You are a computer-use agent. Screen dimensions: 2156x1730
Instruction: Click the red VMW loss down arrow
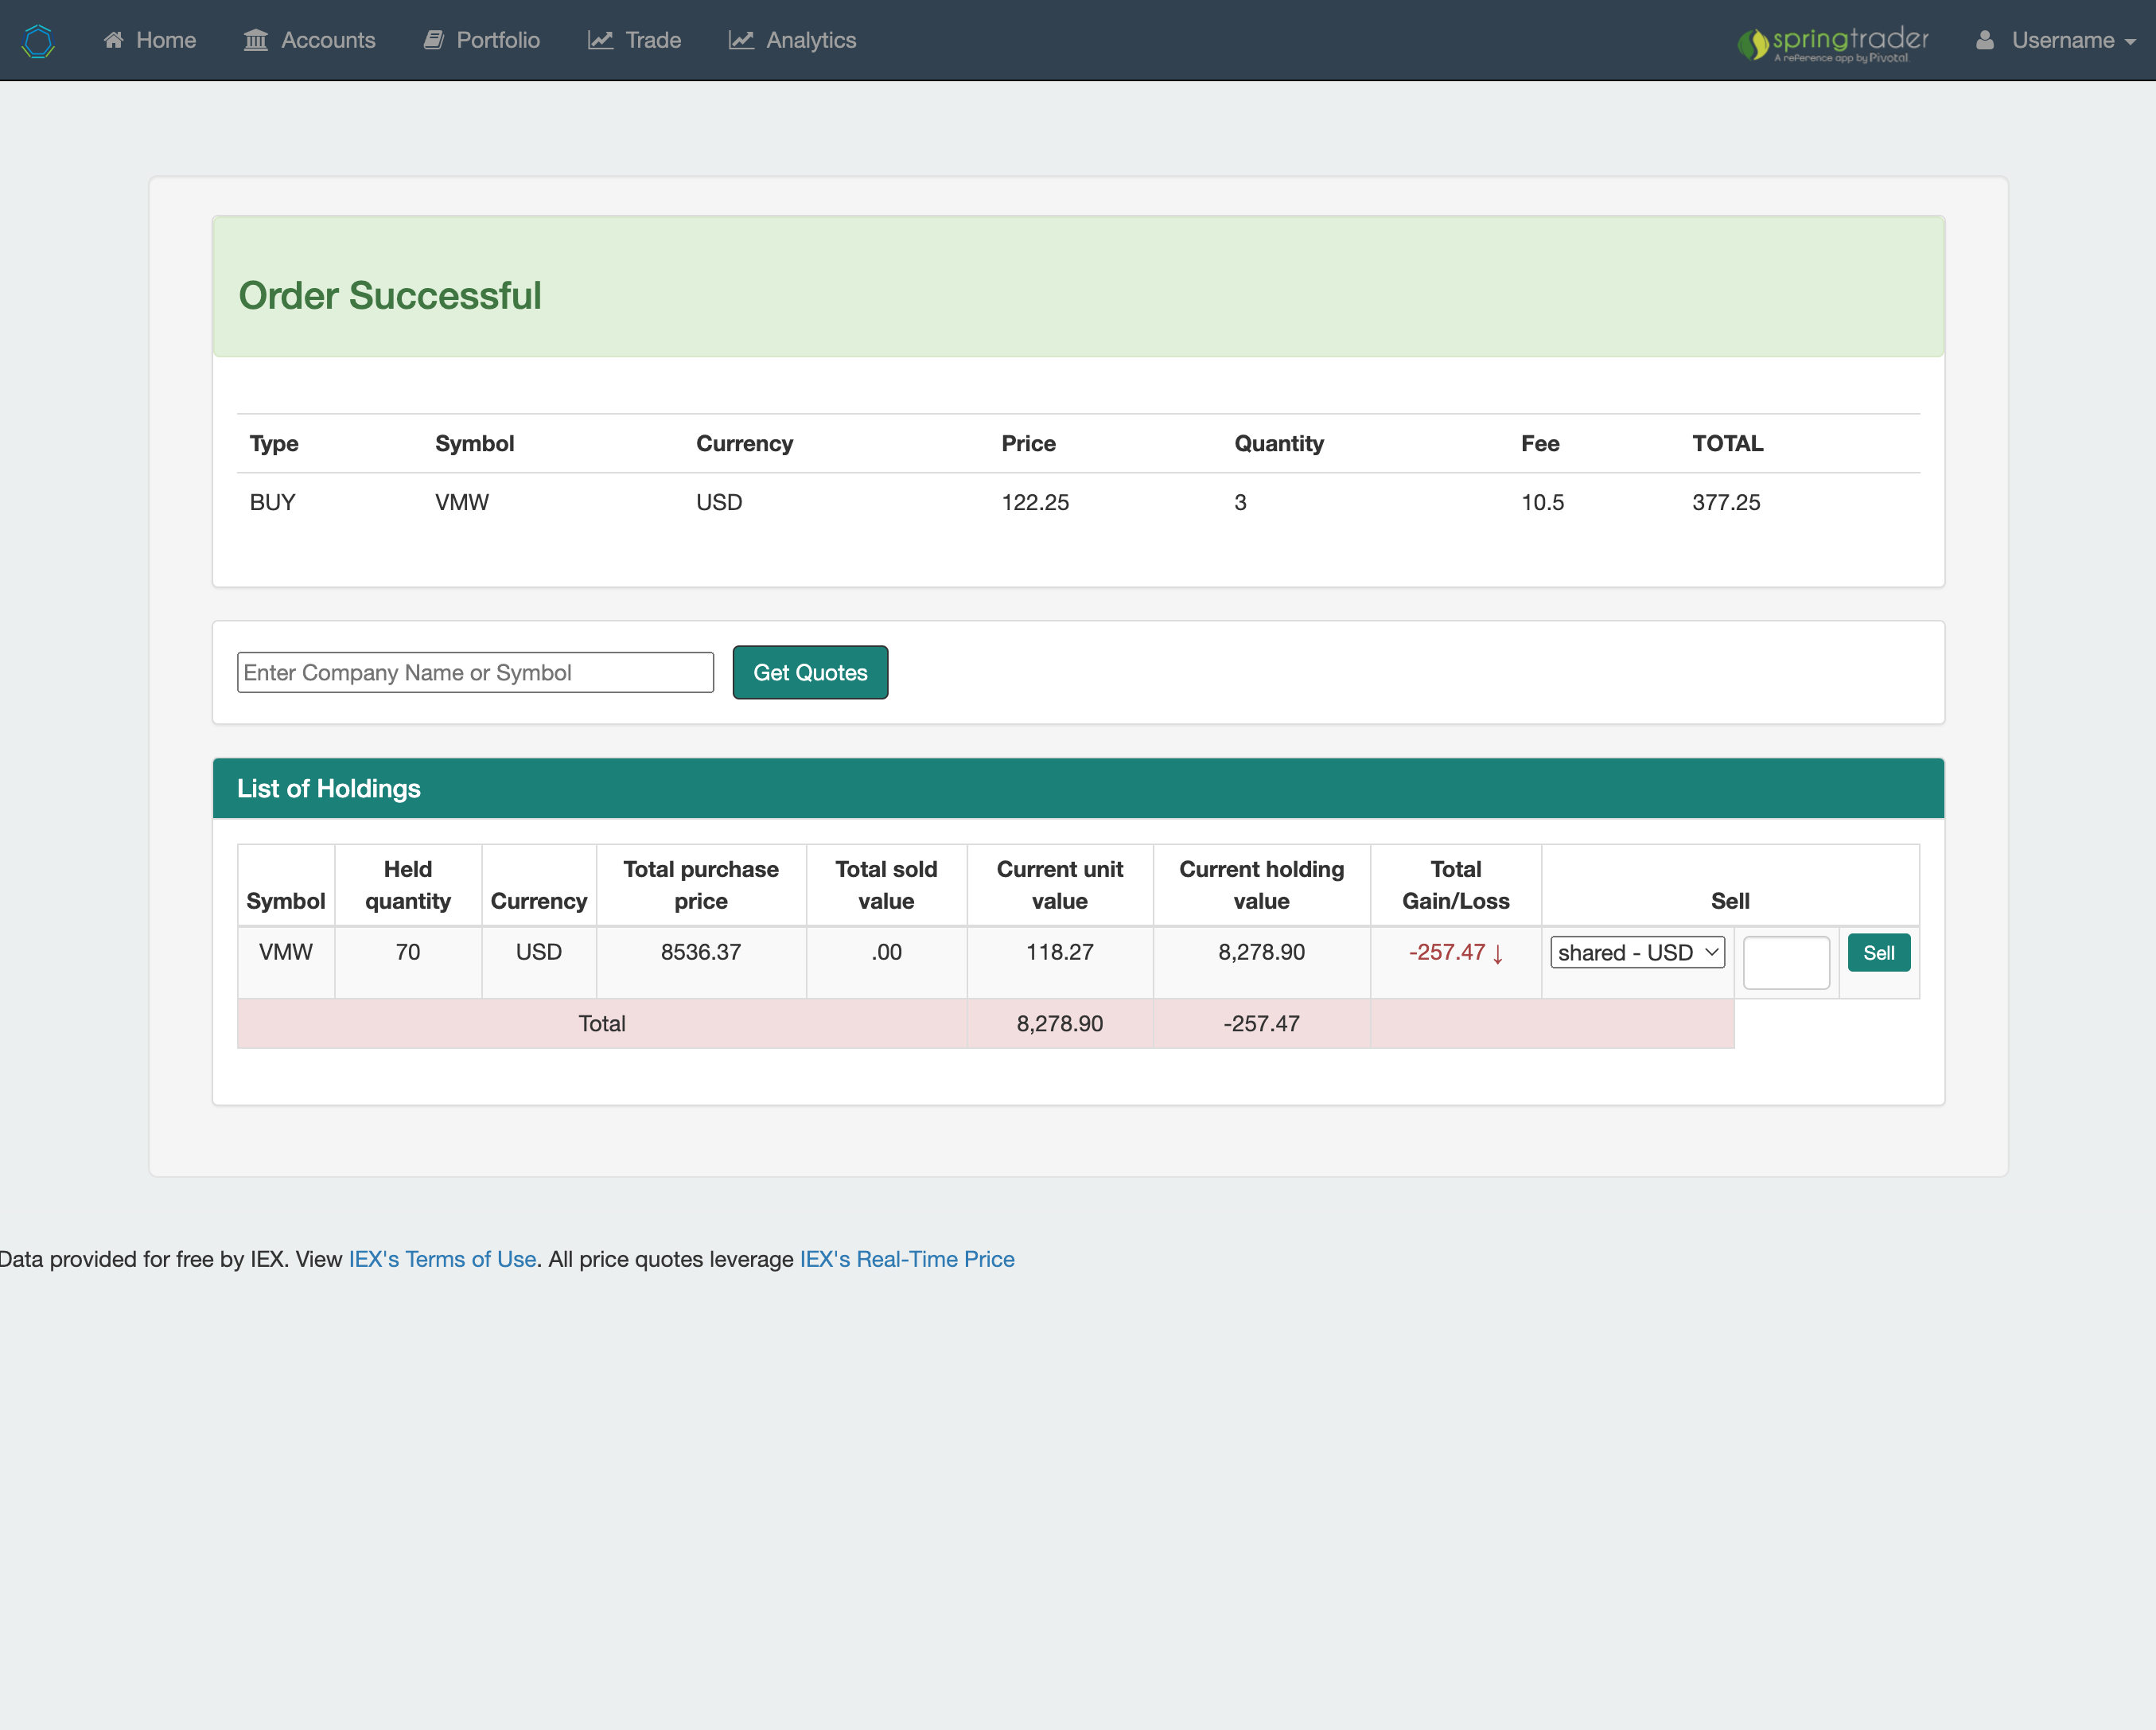1497,954
